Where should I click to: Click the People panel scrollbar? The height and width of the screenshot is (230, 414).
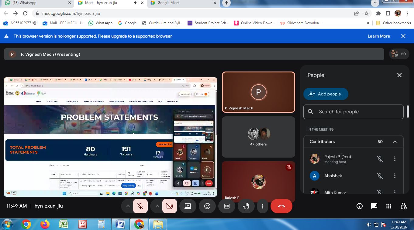click(x=408, y=112)
